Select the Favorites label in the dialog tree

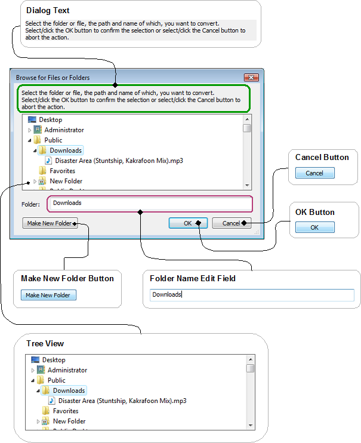[x=63, y=171]
